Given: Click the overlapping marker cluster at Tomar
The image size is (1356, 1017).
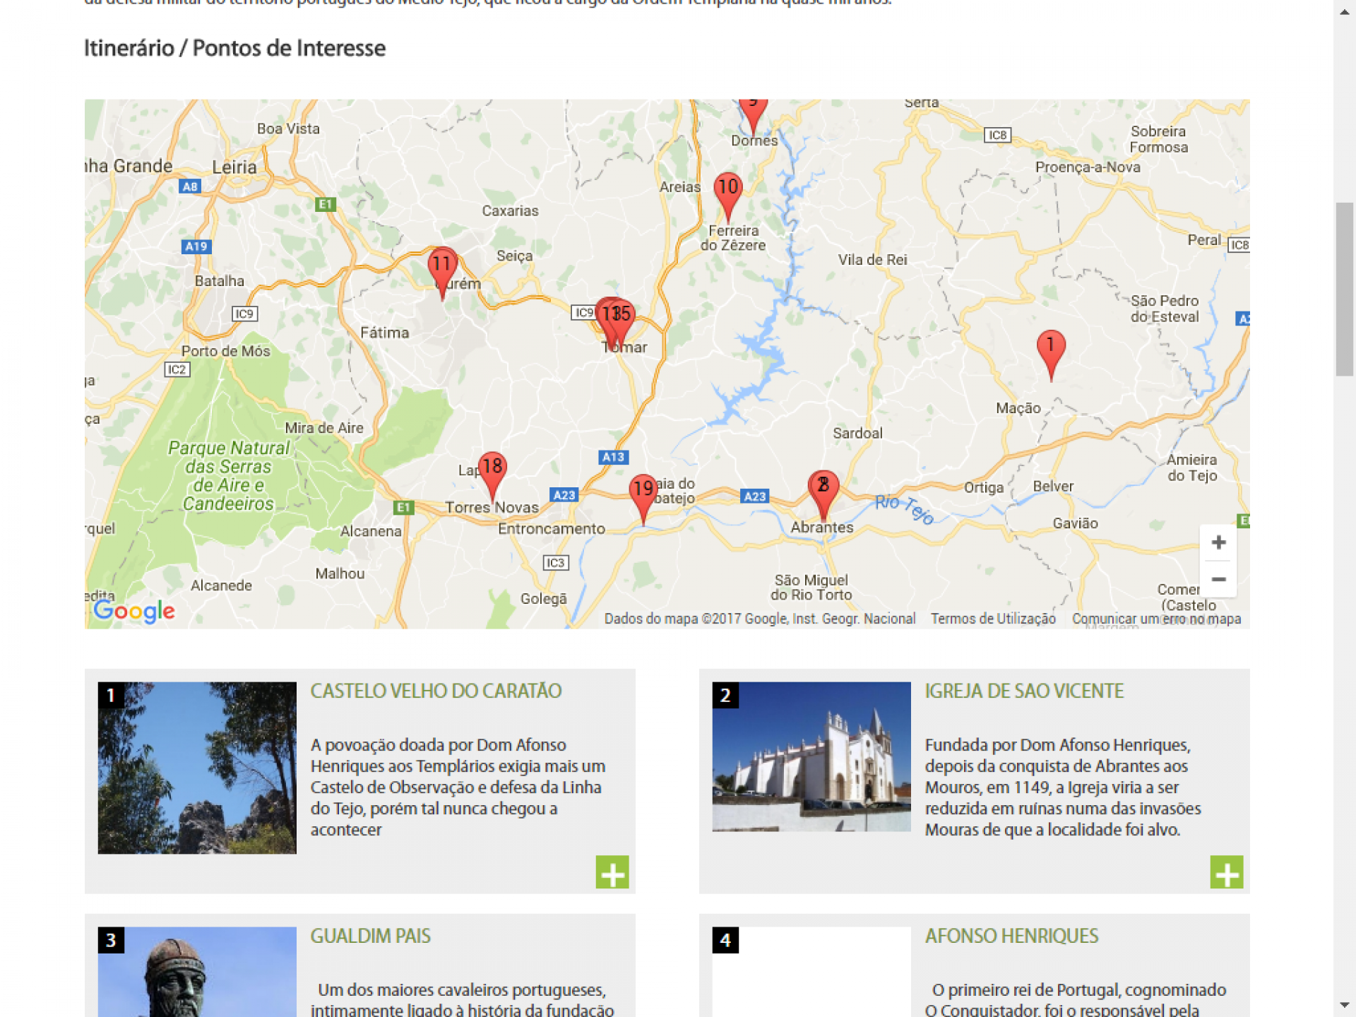Looking at the screenshot, I should (616, 316).
